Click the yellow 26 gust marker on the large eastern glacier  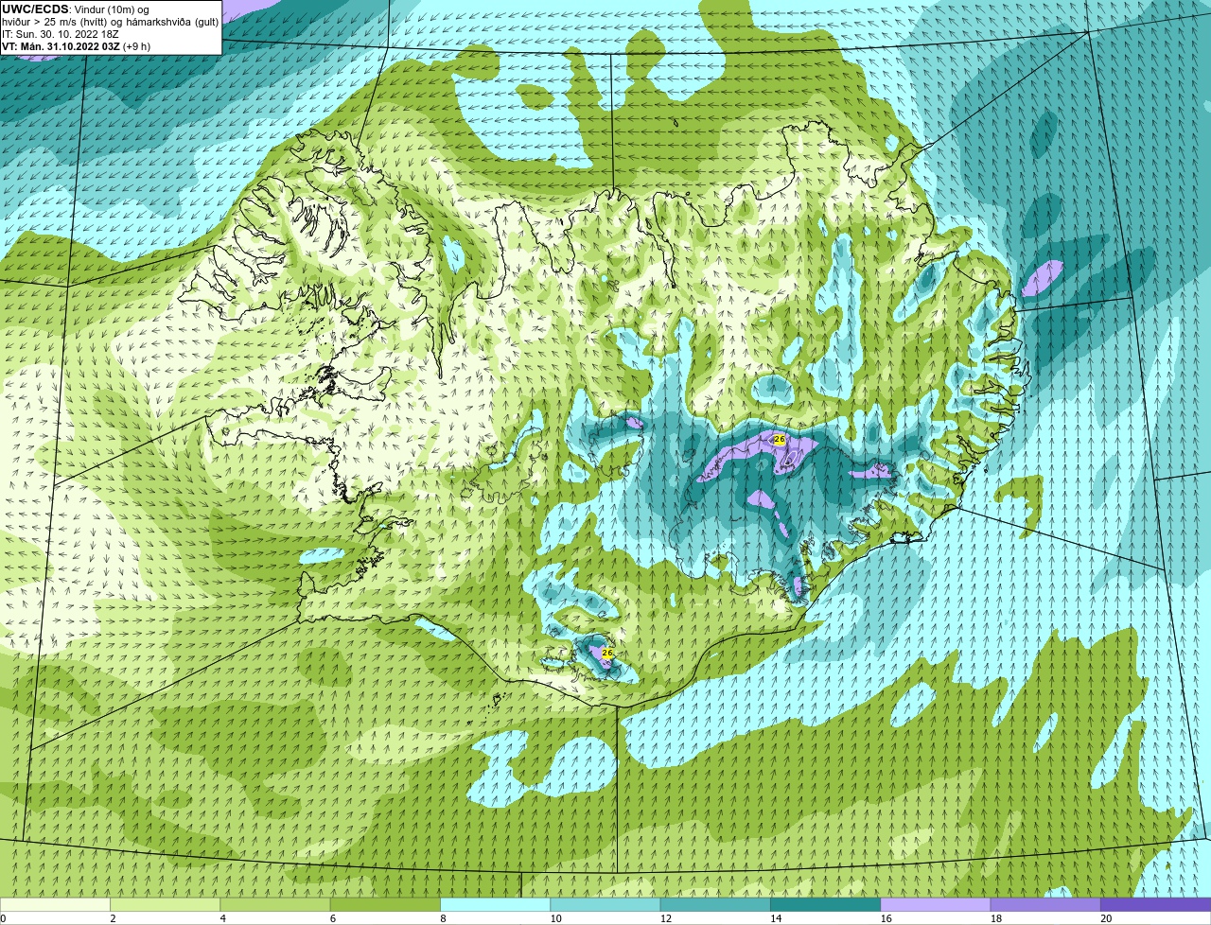point(780,440)
